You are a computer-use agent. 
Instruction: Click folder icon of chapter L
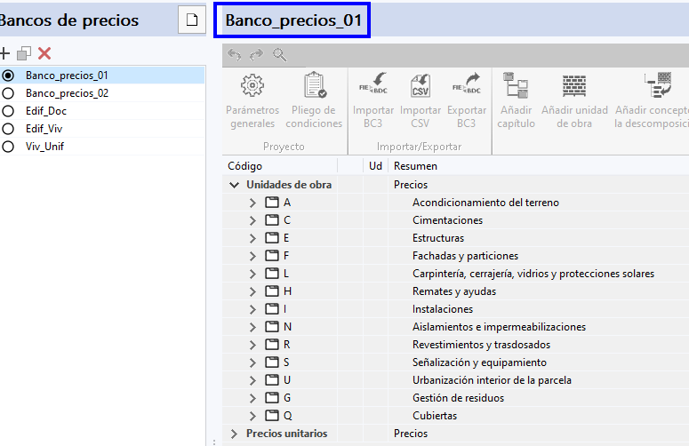point(272,274)
